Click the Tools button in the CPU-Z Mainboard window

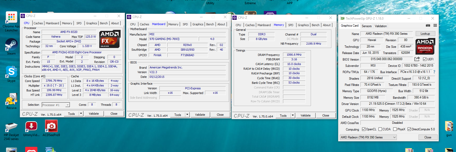[x=178, y=115]
